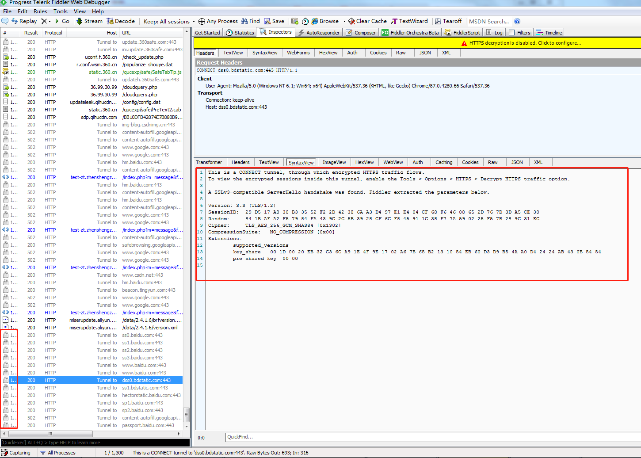Replay the selected session
The image size is (641, 458).
(24, 21)
